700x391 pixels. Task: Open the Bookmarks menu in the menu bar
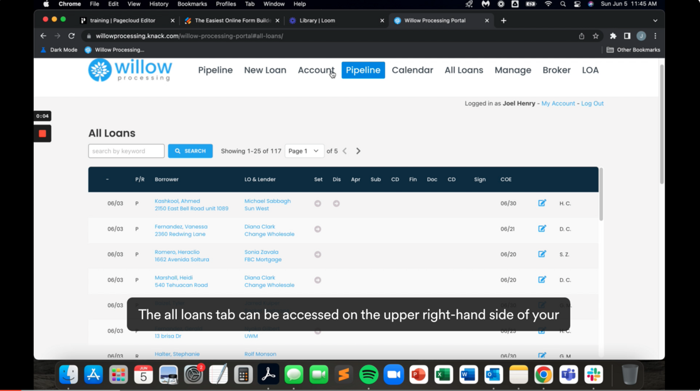(192, 4)
